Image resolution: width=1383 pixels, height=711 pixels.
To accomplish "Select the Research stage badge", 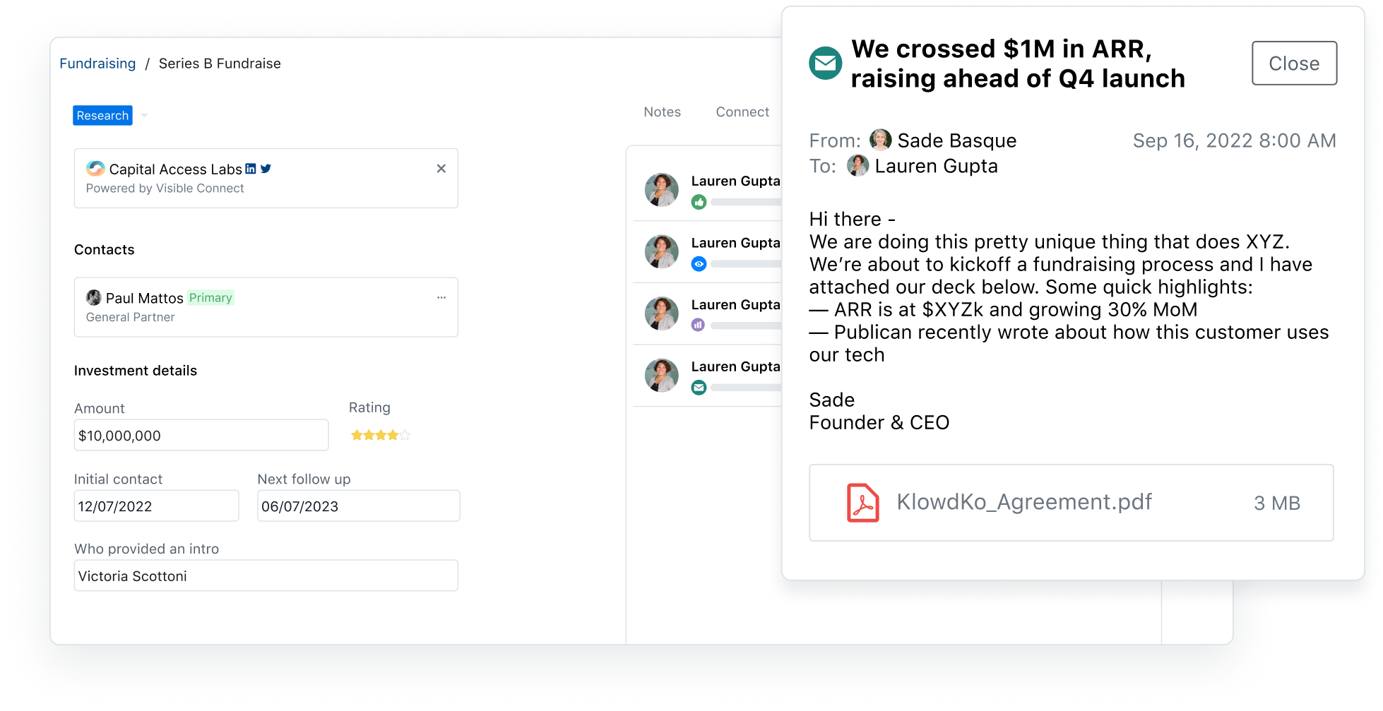I will (x=102, y=116).
